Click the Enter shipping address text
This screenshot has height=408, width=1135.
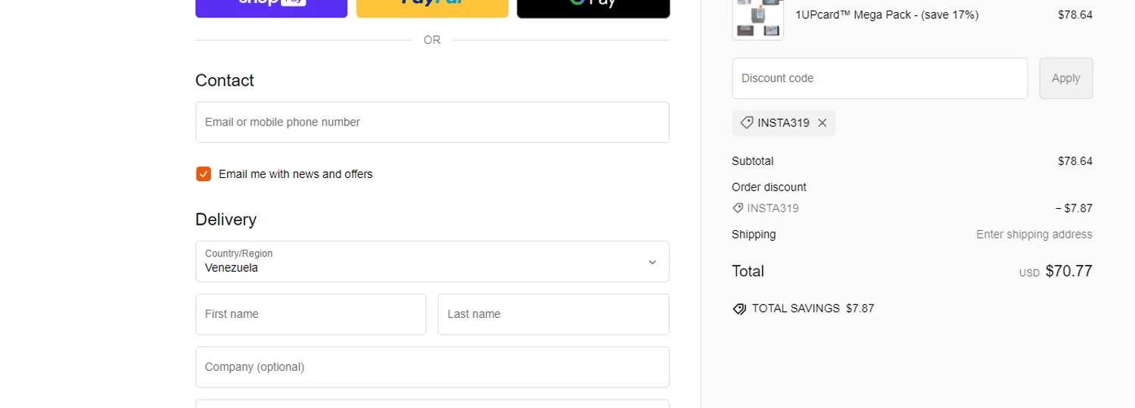coord(1034,235)
